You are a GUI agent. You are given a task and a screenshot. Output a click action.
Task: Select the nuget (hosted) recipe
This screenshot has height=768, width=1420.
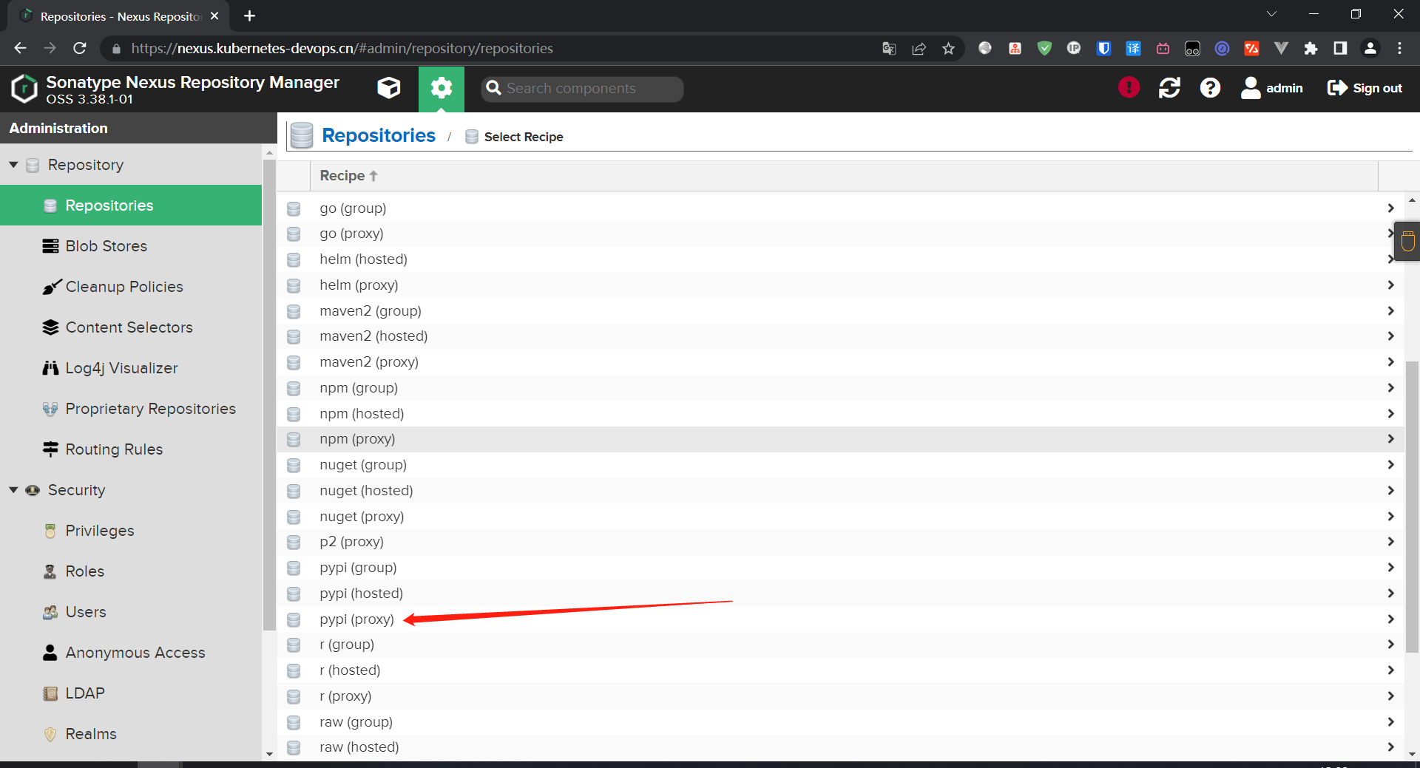coord(841,491)
